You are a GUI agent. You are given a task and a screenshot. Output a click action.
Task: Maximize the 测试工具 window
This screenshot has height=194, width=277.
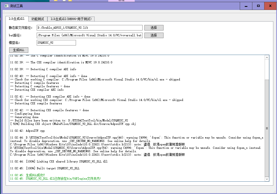tap(258, 6)
